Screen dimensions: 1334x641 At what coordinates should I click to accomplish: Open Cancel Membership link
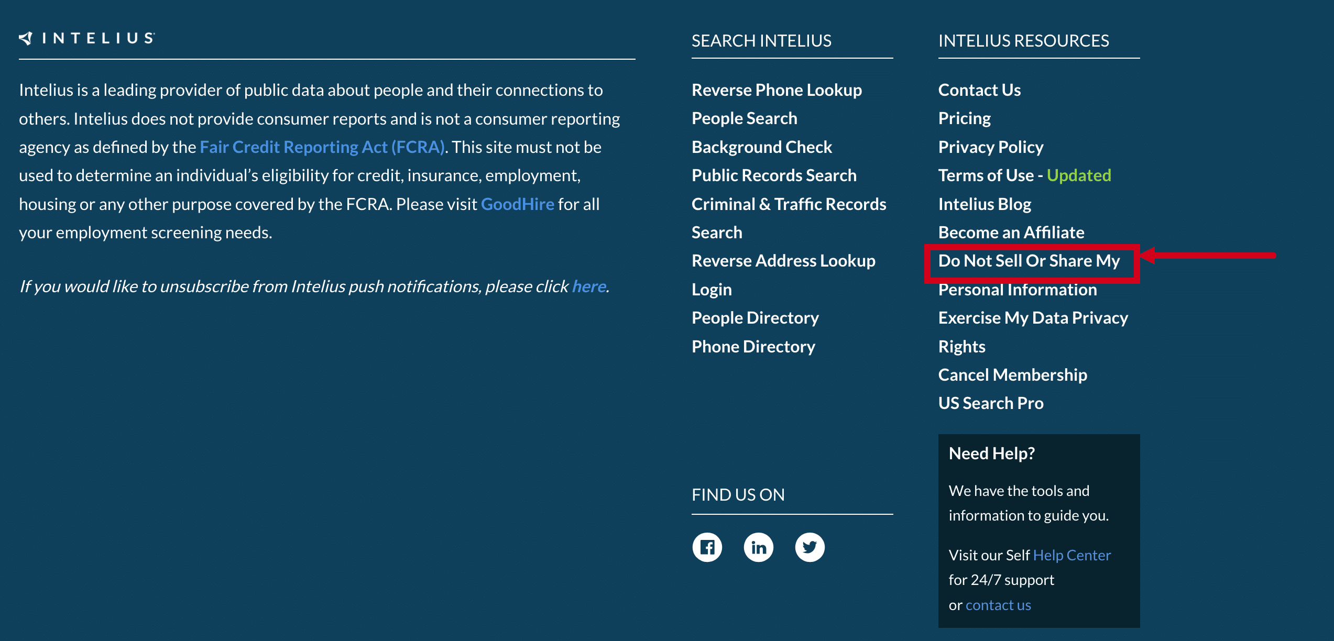1012,375
